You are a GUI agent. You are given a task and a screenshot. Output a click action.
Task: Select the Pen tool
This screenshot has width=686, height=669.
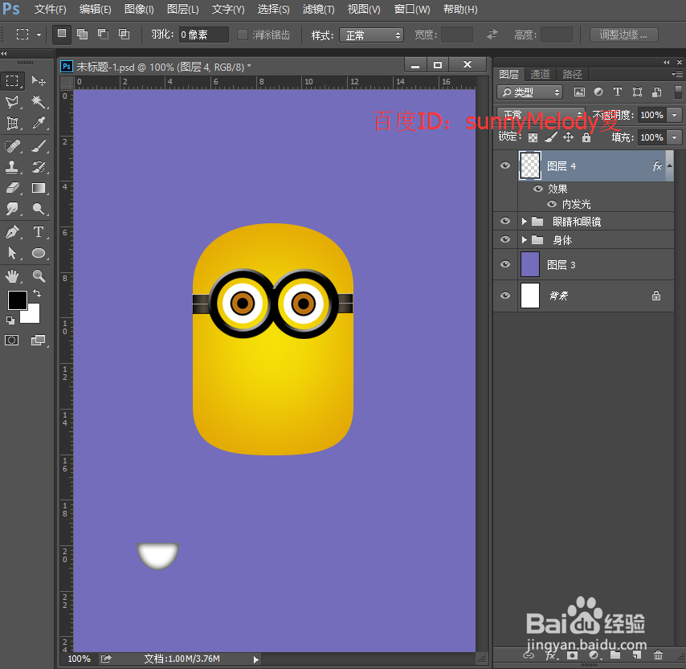click(x=12, y=231)
